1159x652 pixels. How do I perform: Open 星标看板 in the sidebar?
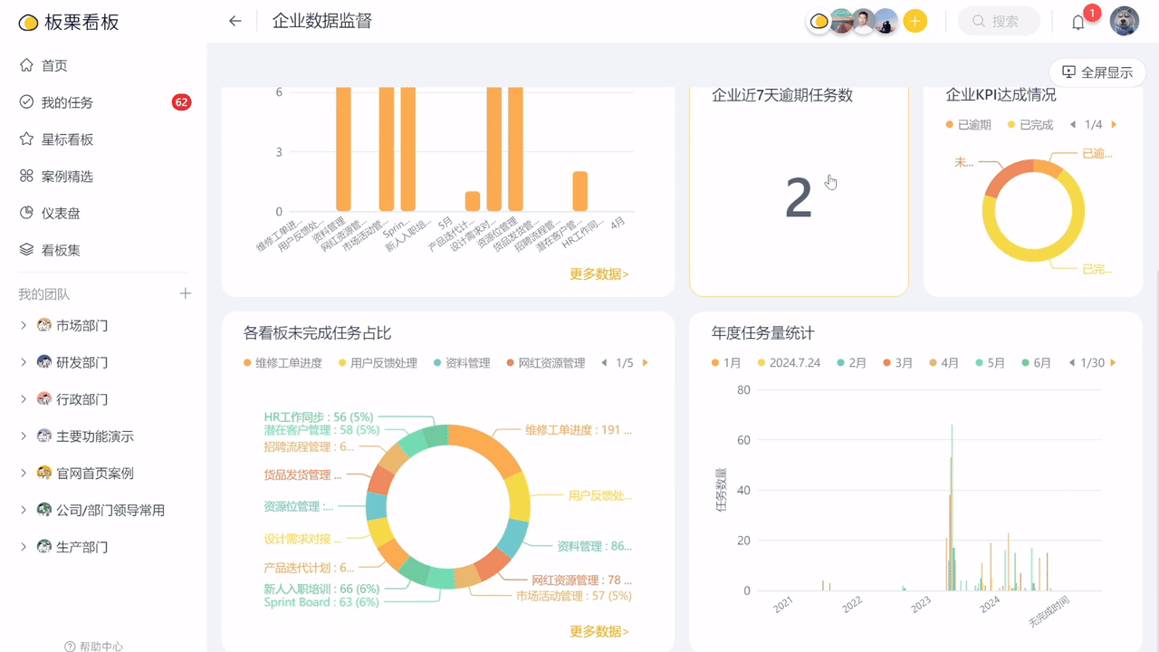pyautogui.click(x=67, y=139)
